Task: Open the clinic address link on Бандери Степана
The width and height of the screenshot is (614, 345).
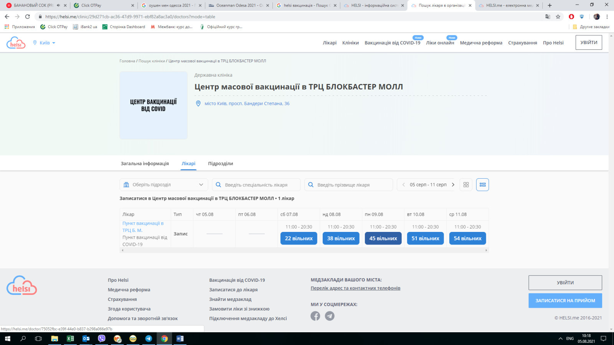Action: (x=247, y=103)
